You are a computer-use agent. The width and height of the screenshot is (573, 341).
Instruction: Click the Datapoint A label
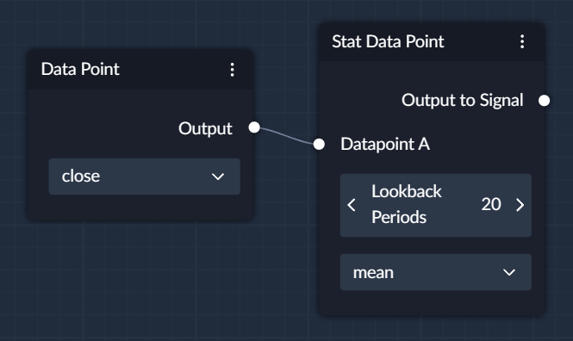click(x=385, y=144)
